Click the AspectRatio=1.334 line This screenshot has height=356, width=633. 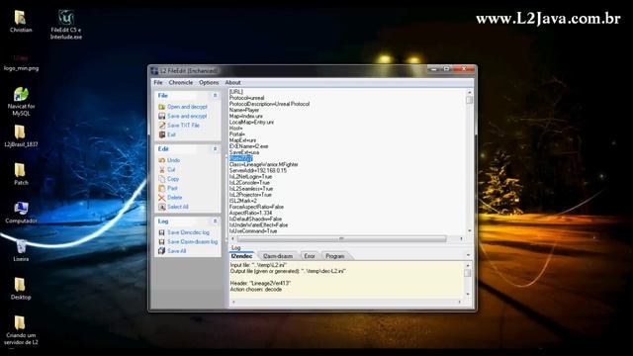click(250, 214)
